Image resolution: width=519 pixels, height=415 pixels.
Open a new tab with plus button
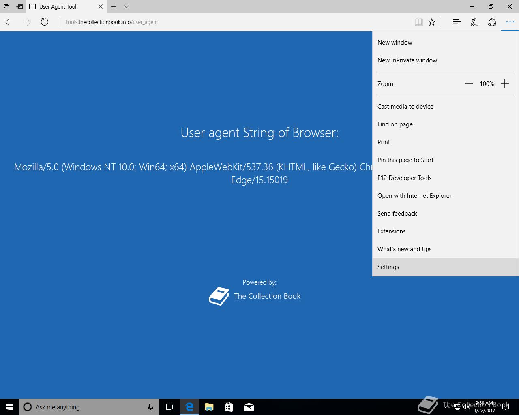114,6
